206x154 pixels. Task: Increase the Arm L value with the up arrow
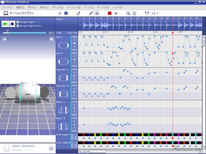(74, 40)
